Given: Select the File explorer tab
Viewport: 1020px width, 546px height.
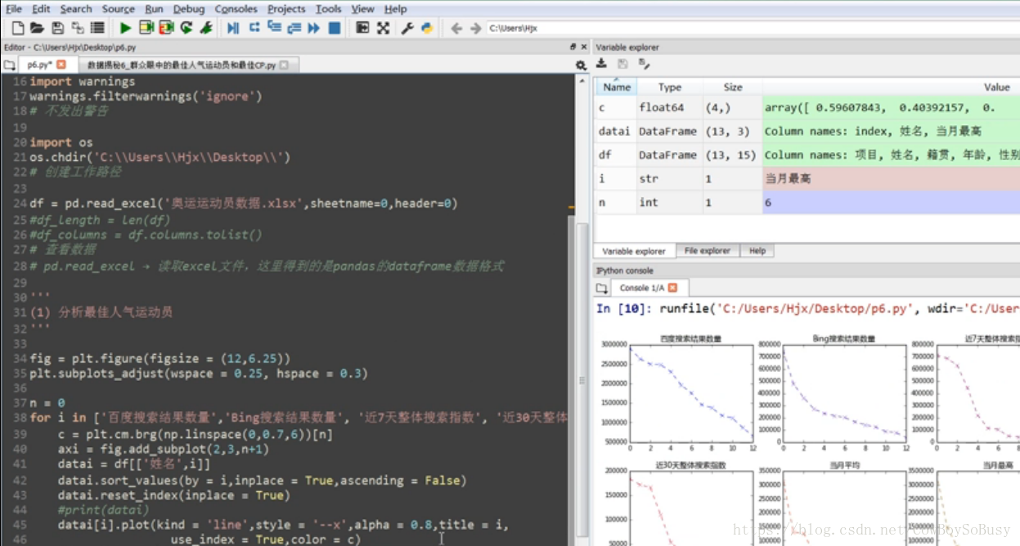Looking at the screenshot, I should (707, 251).
